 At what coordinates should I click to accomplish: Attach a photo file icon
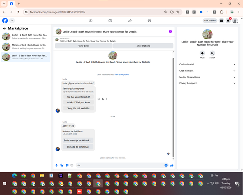pos(62,165)
